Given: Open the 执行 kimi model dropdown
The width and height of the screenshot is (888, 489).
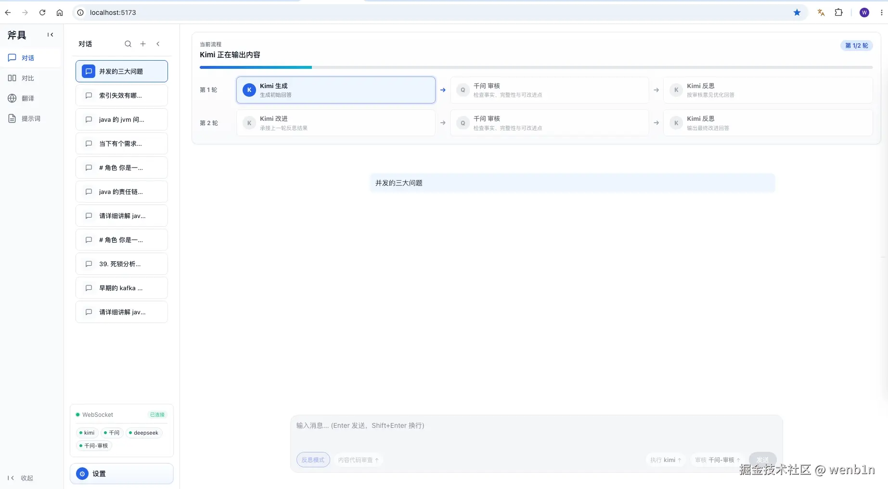Looking at the screenshot, I should pyautogui.click(x=666, y=460).
